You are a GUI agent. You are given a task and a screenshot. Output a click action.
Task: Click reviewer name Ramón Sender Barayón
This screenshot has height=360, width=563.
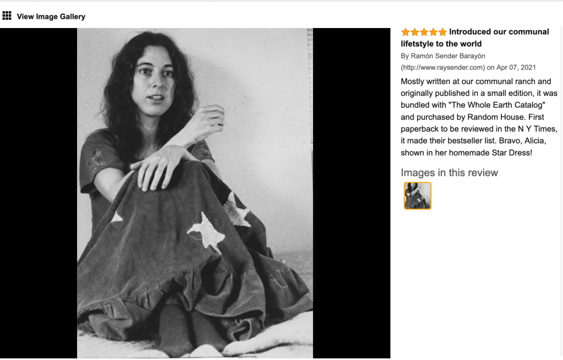coord(448,56)
